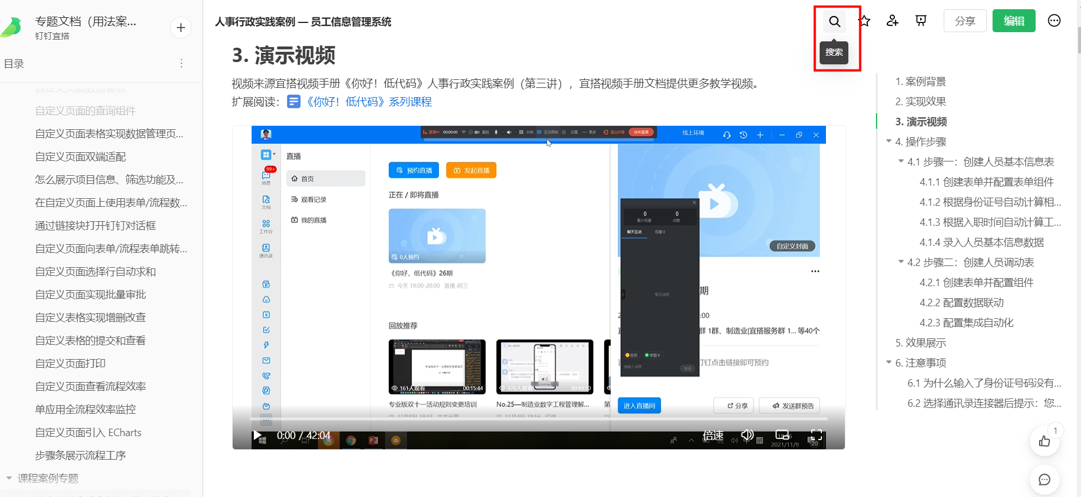The image size is (1081, 497).
Task: Start presentation mode icon
Action: pos(921,21)
